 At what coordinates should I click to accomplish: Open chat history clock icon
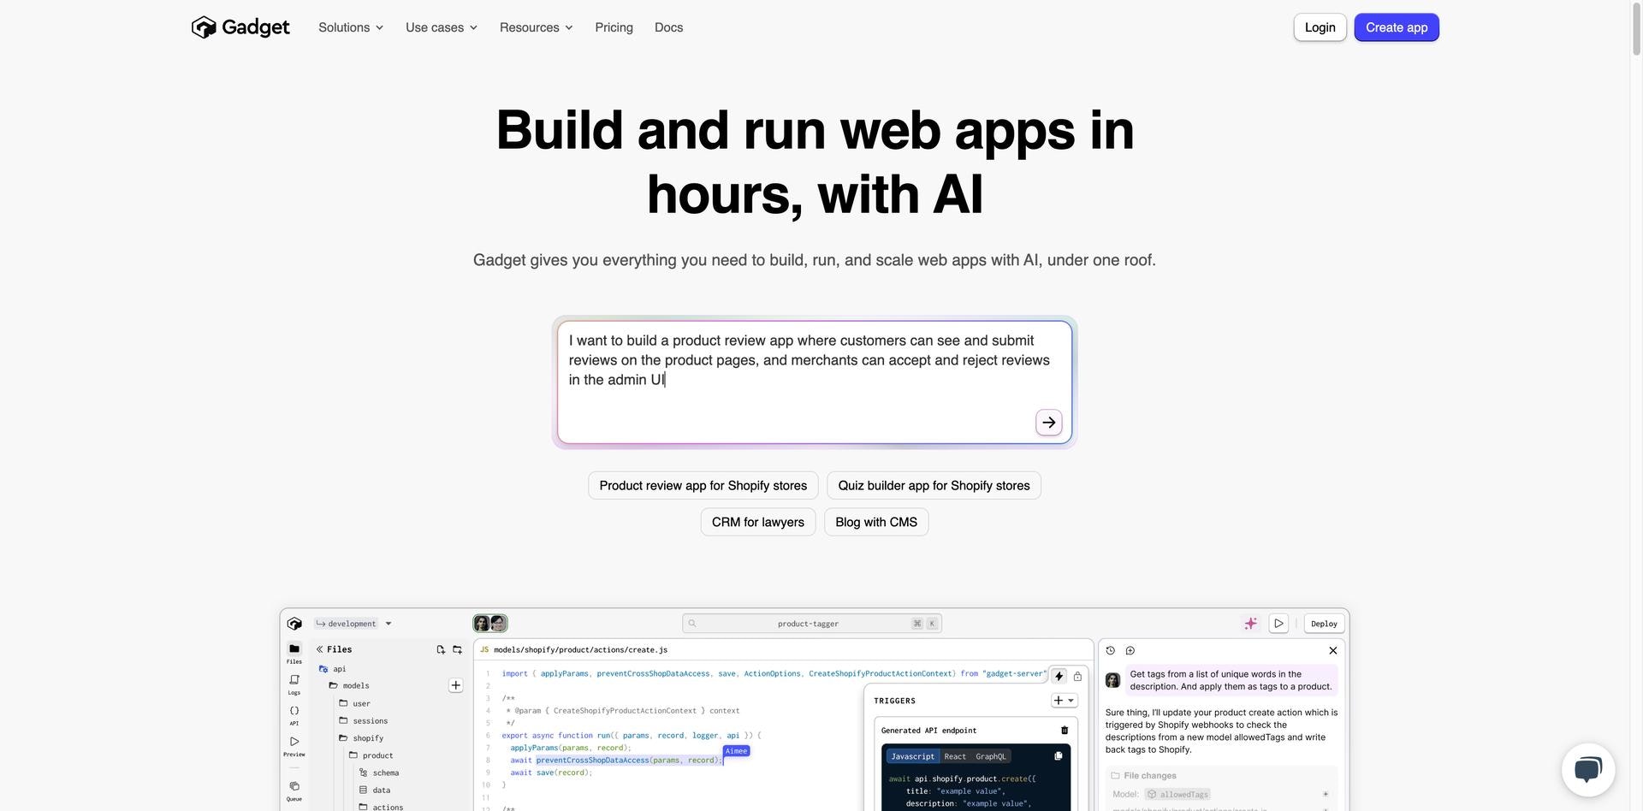[1111, 651]
